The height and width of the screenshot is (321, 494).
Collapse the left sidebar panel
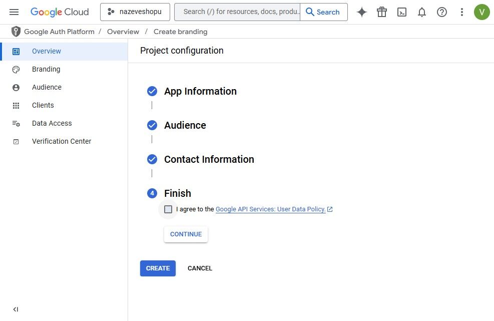point(16,309)
